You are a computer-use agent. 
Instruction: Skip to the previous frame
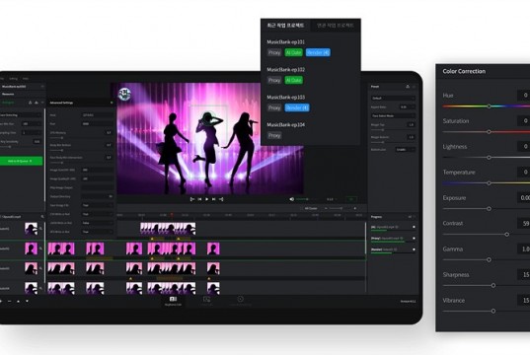click(x=199, y=199)
